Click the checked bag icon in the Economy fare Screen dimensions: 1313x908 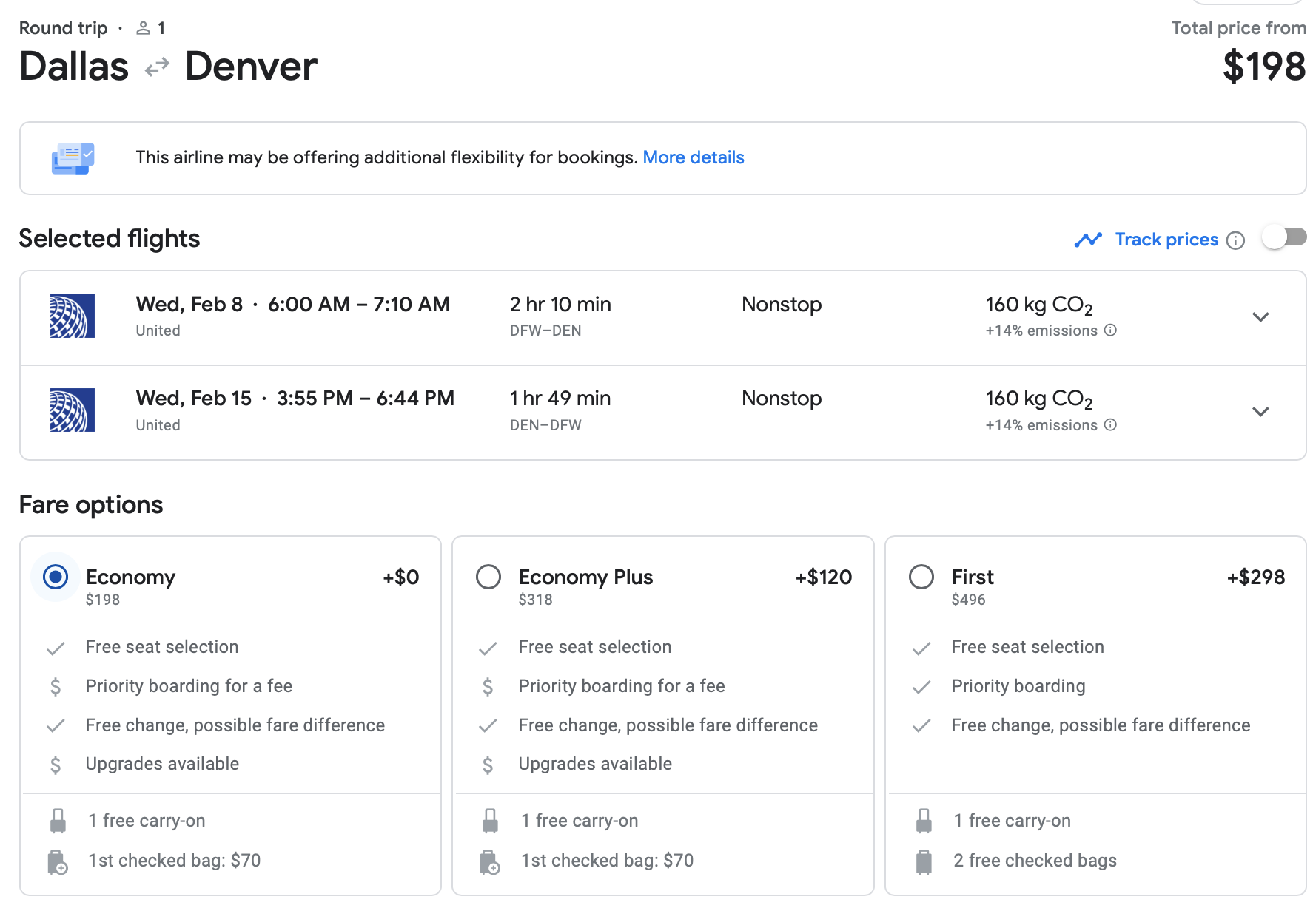pos(57,862)
